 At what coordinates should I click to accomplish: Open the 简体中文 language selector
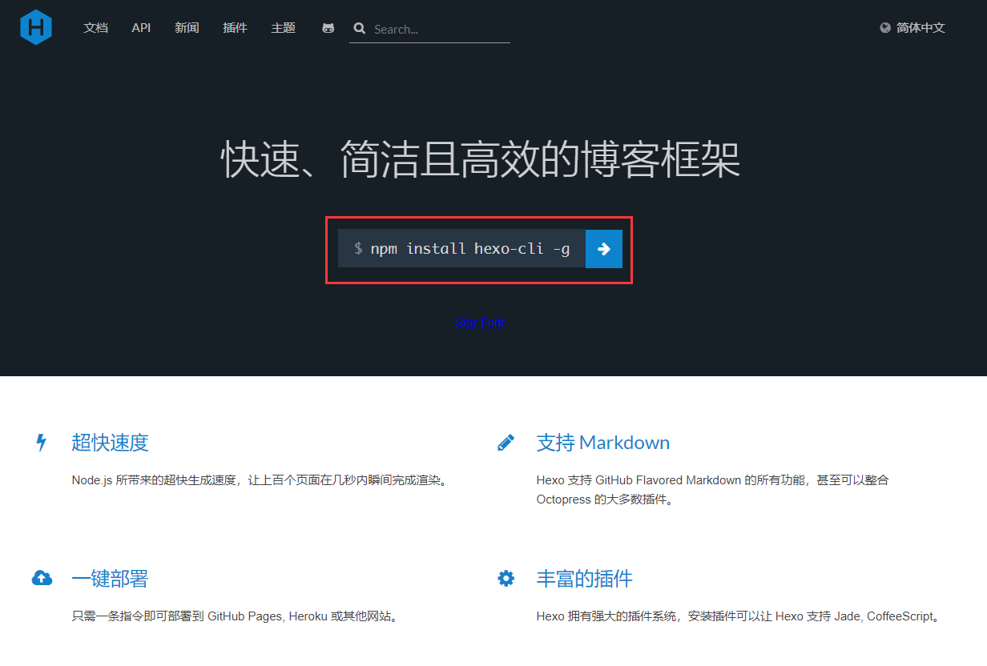click(921, 28)
